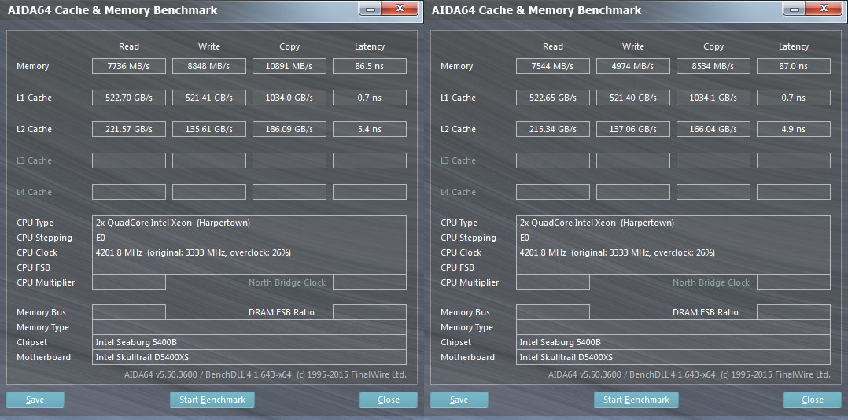Image resolution: width=848 pixels, height=420 pixels.
Task: Click left window L1 Cache Copy value
Action: tap(289, 98)
